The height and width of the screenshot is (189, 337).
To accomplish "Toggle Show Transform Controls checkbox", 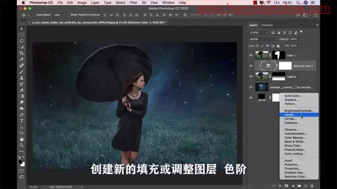I will pyautogui.click(x=68, y=15).
